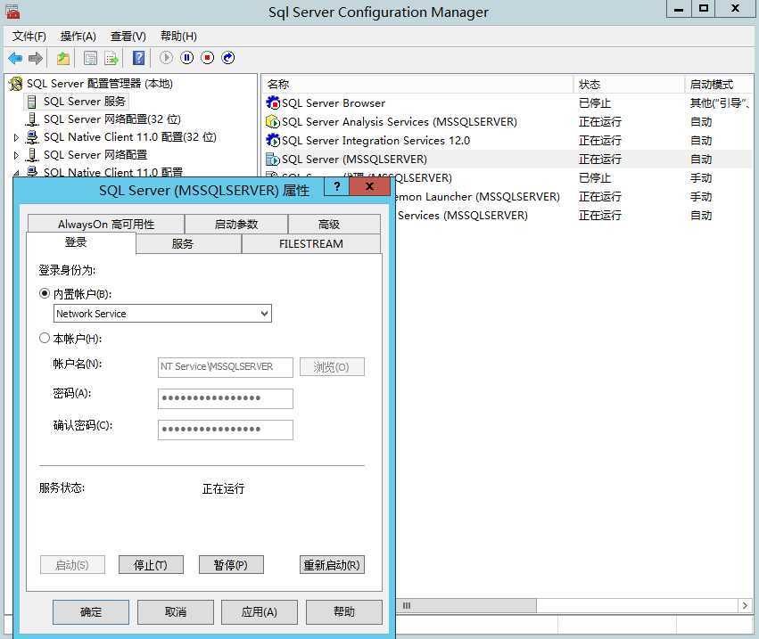759x639 pixels.
Task: Open the 操作(A) menu
Action: [x=78, y=37]
